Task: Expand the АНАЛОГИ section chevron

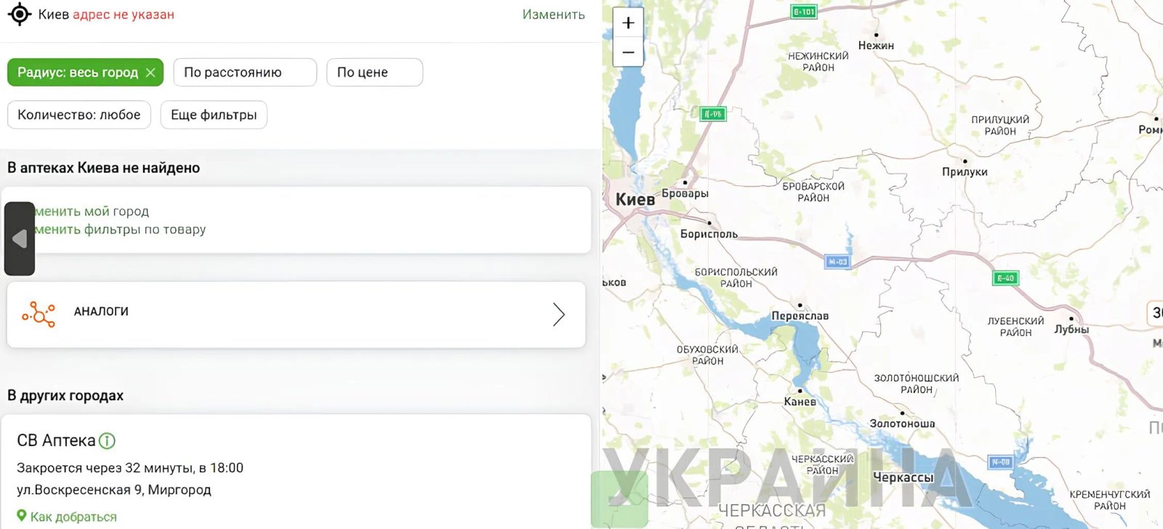Action: point(558,314)
